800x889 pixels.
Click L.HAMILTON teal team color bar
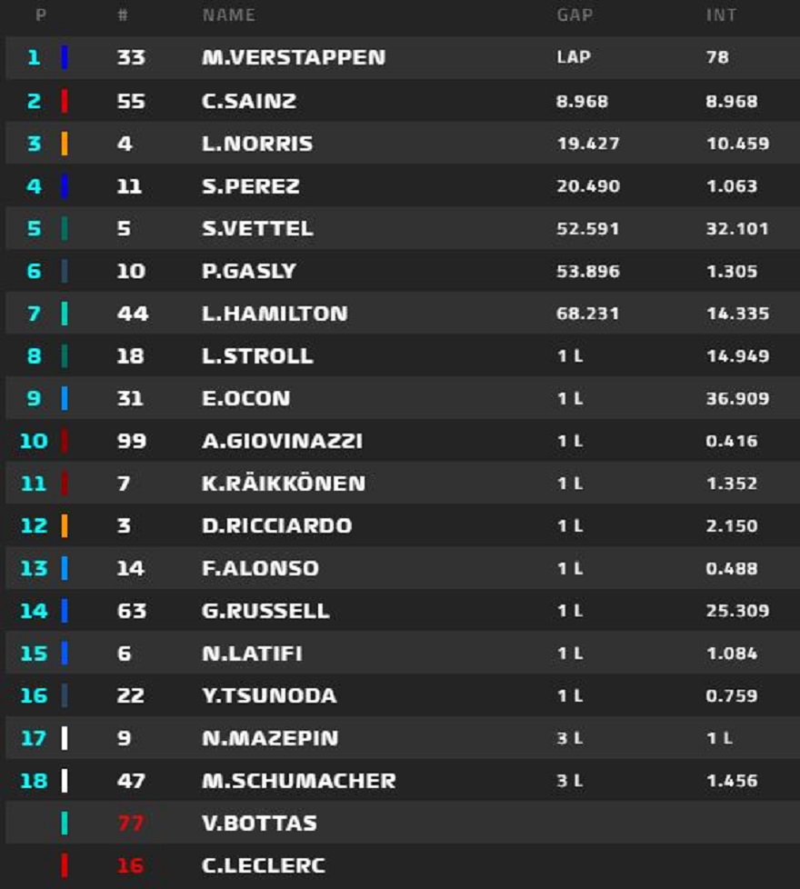point(65,314)
